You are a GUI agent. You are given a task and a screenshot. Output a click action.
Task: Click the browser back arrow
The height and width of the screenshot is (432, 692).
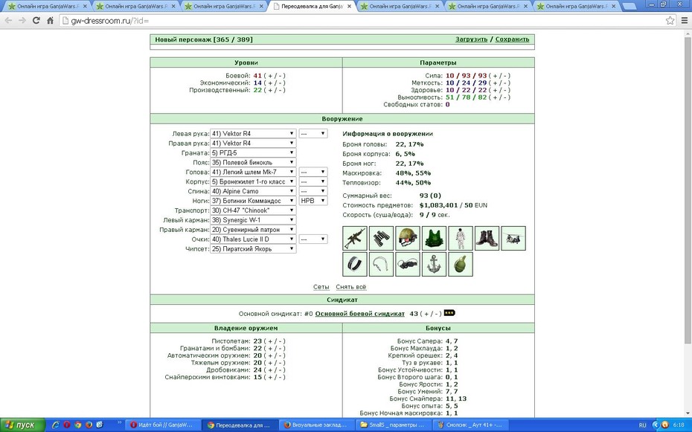(8, 20)
